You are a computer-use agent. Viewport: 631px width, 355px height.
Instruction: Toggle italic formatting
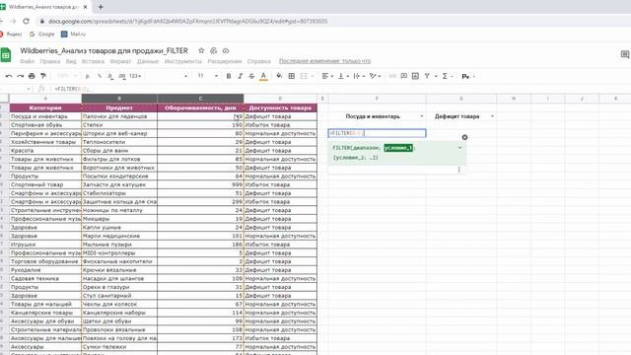[241, 76]
